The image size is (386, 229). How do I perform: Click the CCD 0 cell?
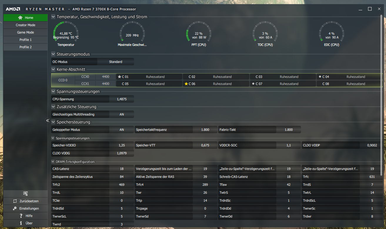(x=63, y=80)
